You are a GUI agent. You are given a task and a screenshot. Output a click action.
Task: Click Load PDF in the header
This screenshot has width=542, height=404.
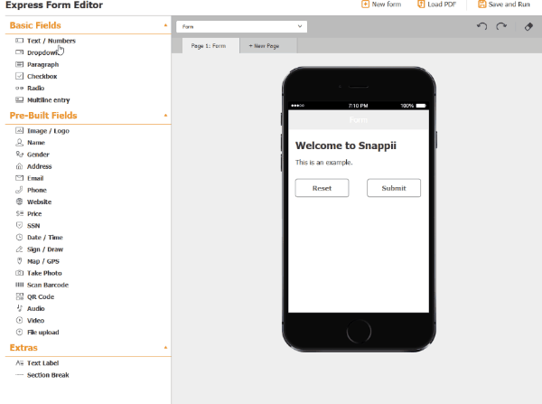pyautogui.click(x=437, y=5)
